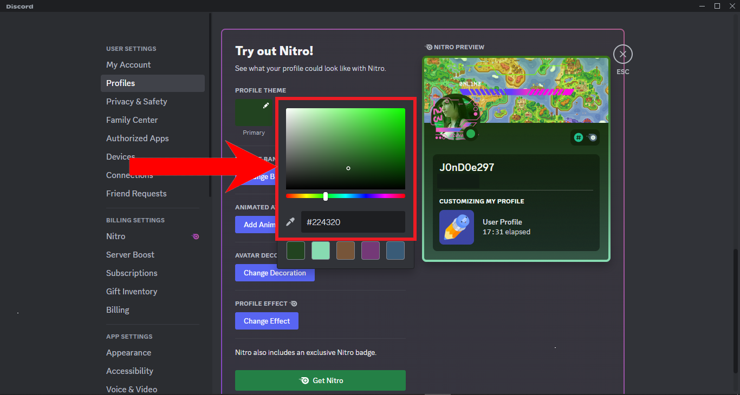The width and height of the screenshot is (740, 395).
Task: Maximize the Discord window
Action: [717, 6]
